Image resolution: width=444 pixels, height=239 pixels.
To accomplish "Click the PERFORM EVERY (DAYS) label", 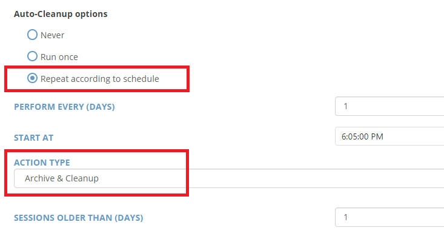I will click(x=64, y=107).
